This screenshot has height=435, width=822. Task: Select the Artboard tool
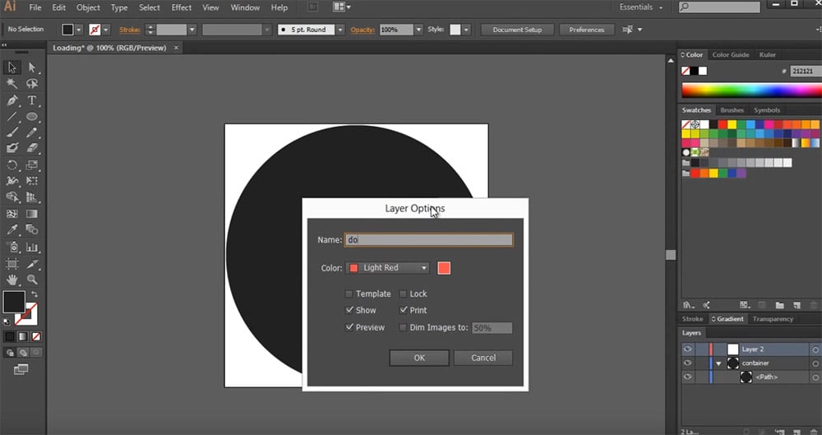coord(12,263)
